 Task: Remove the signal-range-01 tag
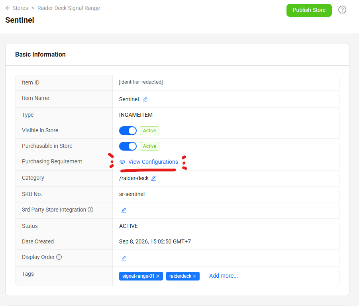pos(158,276)
